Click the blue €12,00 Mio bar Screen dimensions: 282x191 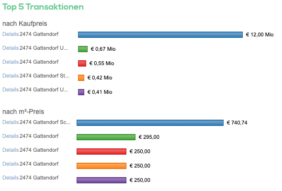(160, 35)
